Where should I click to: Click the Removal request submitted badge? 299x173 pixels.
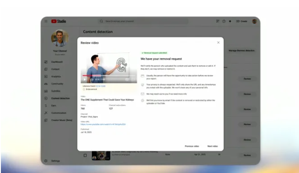154,53
